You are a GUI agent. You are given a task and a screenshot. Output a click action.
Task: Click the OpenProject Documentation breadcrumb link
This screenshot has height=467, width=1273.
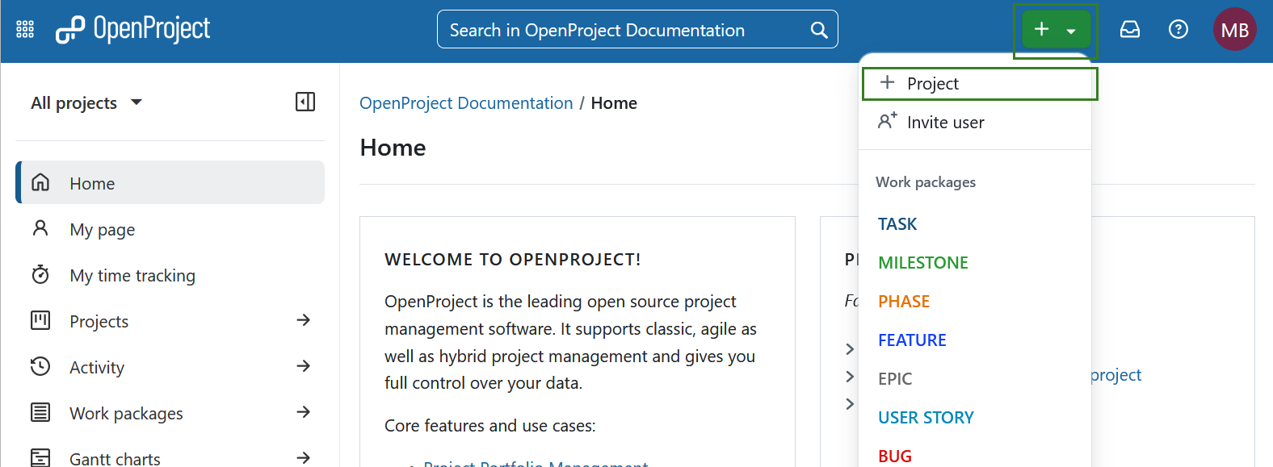466,103
